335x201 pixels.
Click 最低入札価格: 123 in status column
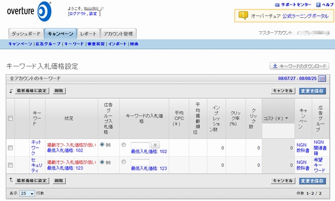pyautogui.click(x=65, y=168)
